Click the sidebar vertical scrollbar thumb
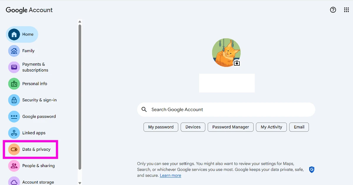 80,97
